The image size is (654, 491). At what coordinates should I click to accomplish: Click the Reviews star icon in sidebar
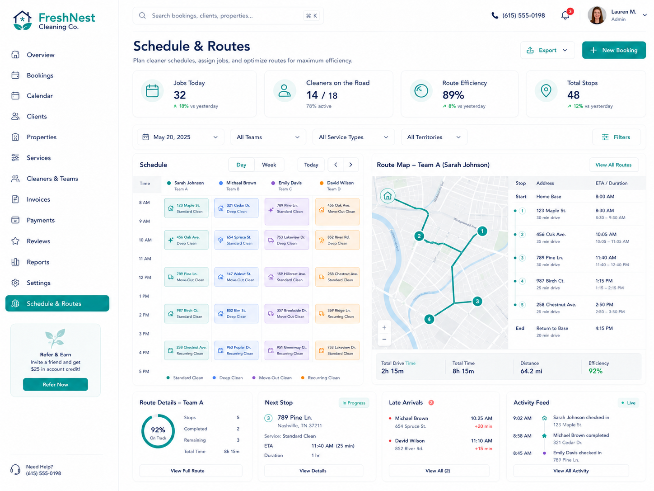coord(15,241)
